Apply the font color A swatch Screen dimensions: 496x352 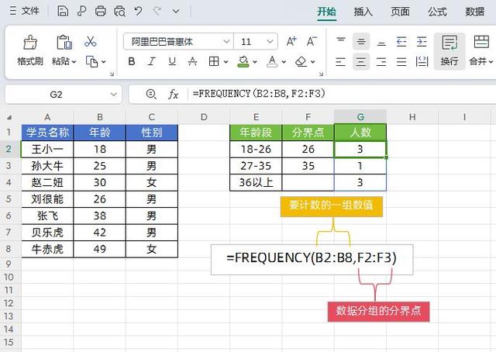(x=272, y=61)
